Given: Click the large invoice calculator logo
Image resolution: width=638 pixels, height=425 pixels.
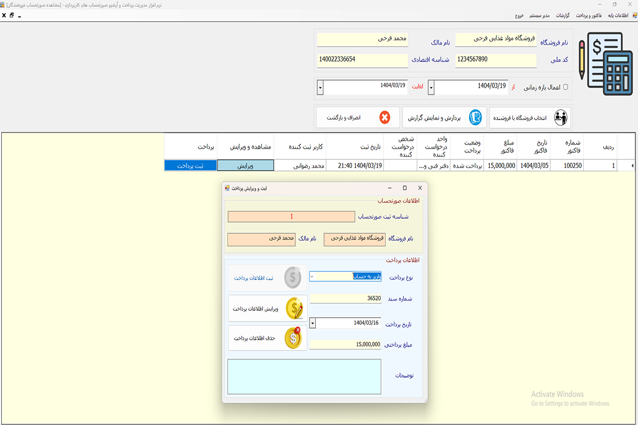Looking at the screenshot, I should (x=601, y=64).
